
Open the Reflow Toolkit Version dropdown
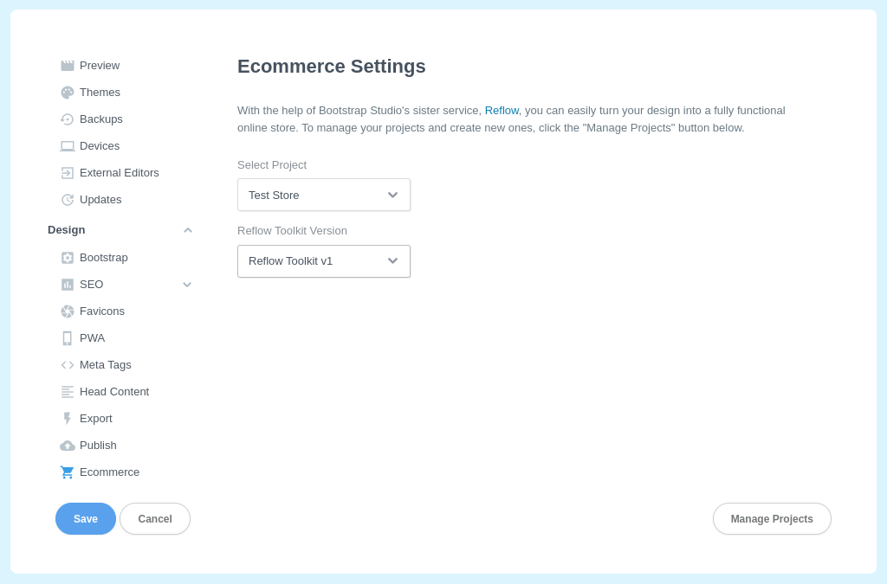[x=323, y=260]
